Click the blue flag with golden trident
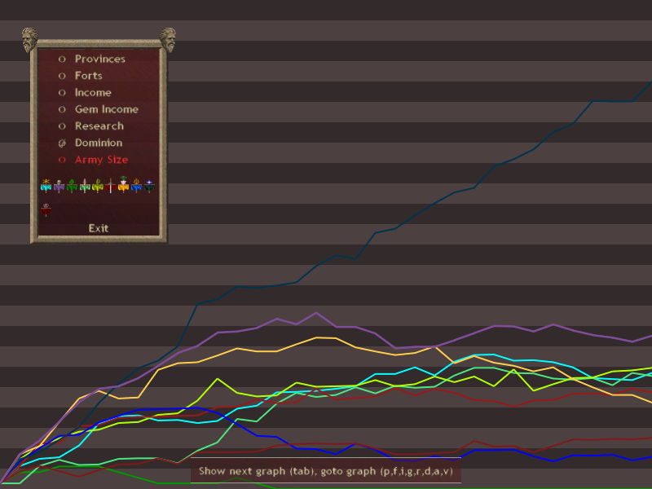The image size is (652, 489). 136,186
